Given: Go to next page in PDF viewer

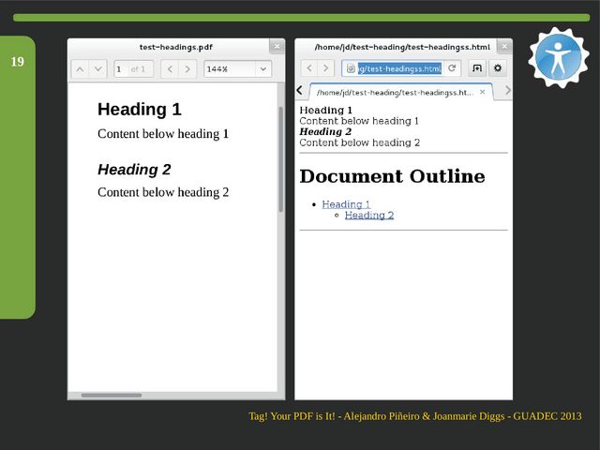Looking at the screenshot, I should 97,68.
